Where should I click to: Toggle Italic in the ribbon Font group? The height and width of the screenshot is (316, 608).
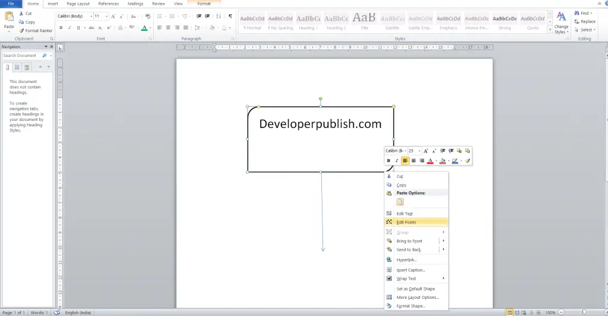tap(69, 28)
